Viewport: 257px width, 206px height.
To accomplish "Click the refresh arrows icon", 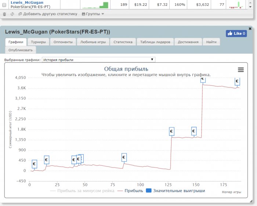I will [12, 14].
